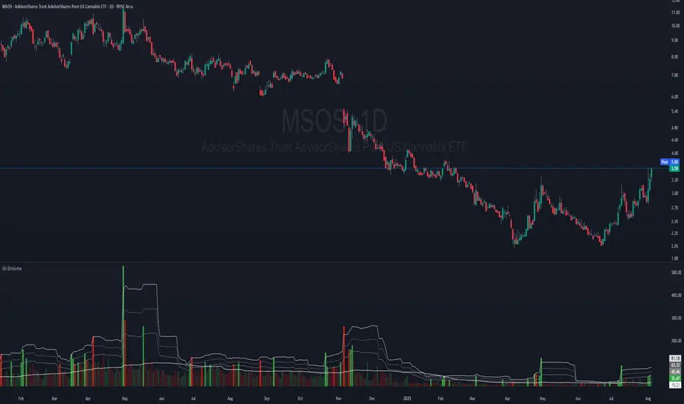684x404 pixels.
Task: Click the 2.05 price scale label
Action: click(675, 246)
